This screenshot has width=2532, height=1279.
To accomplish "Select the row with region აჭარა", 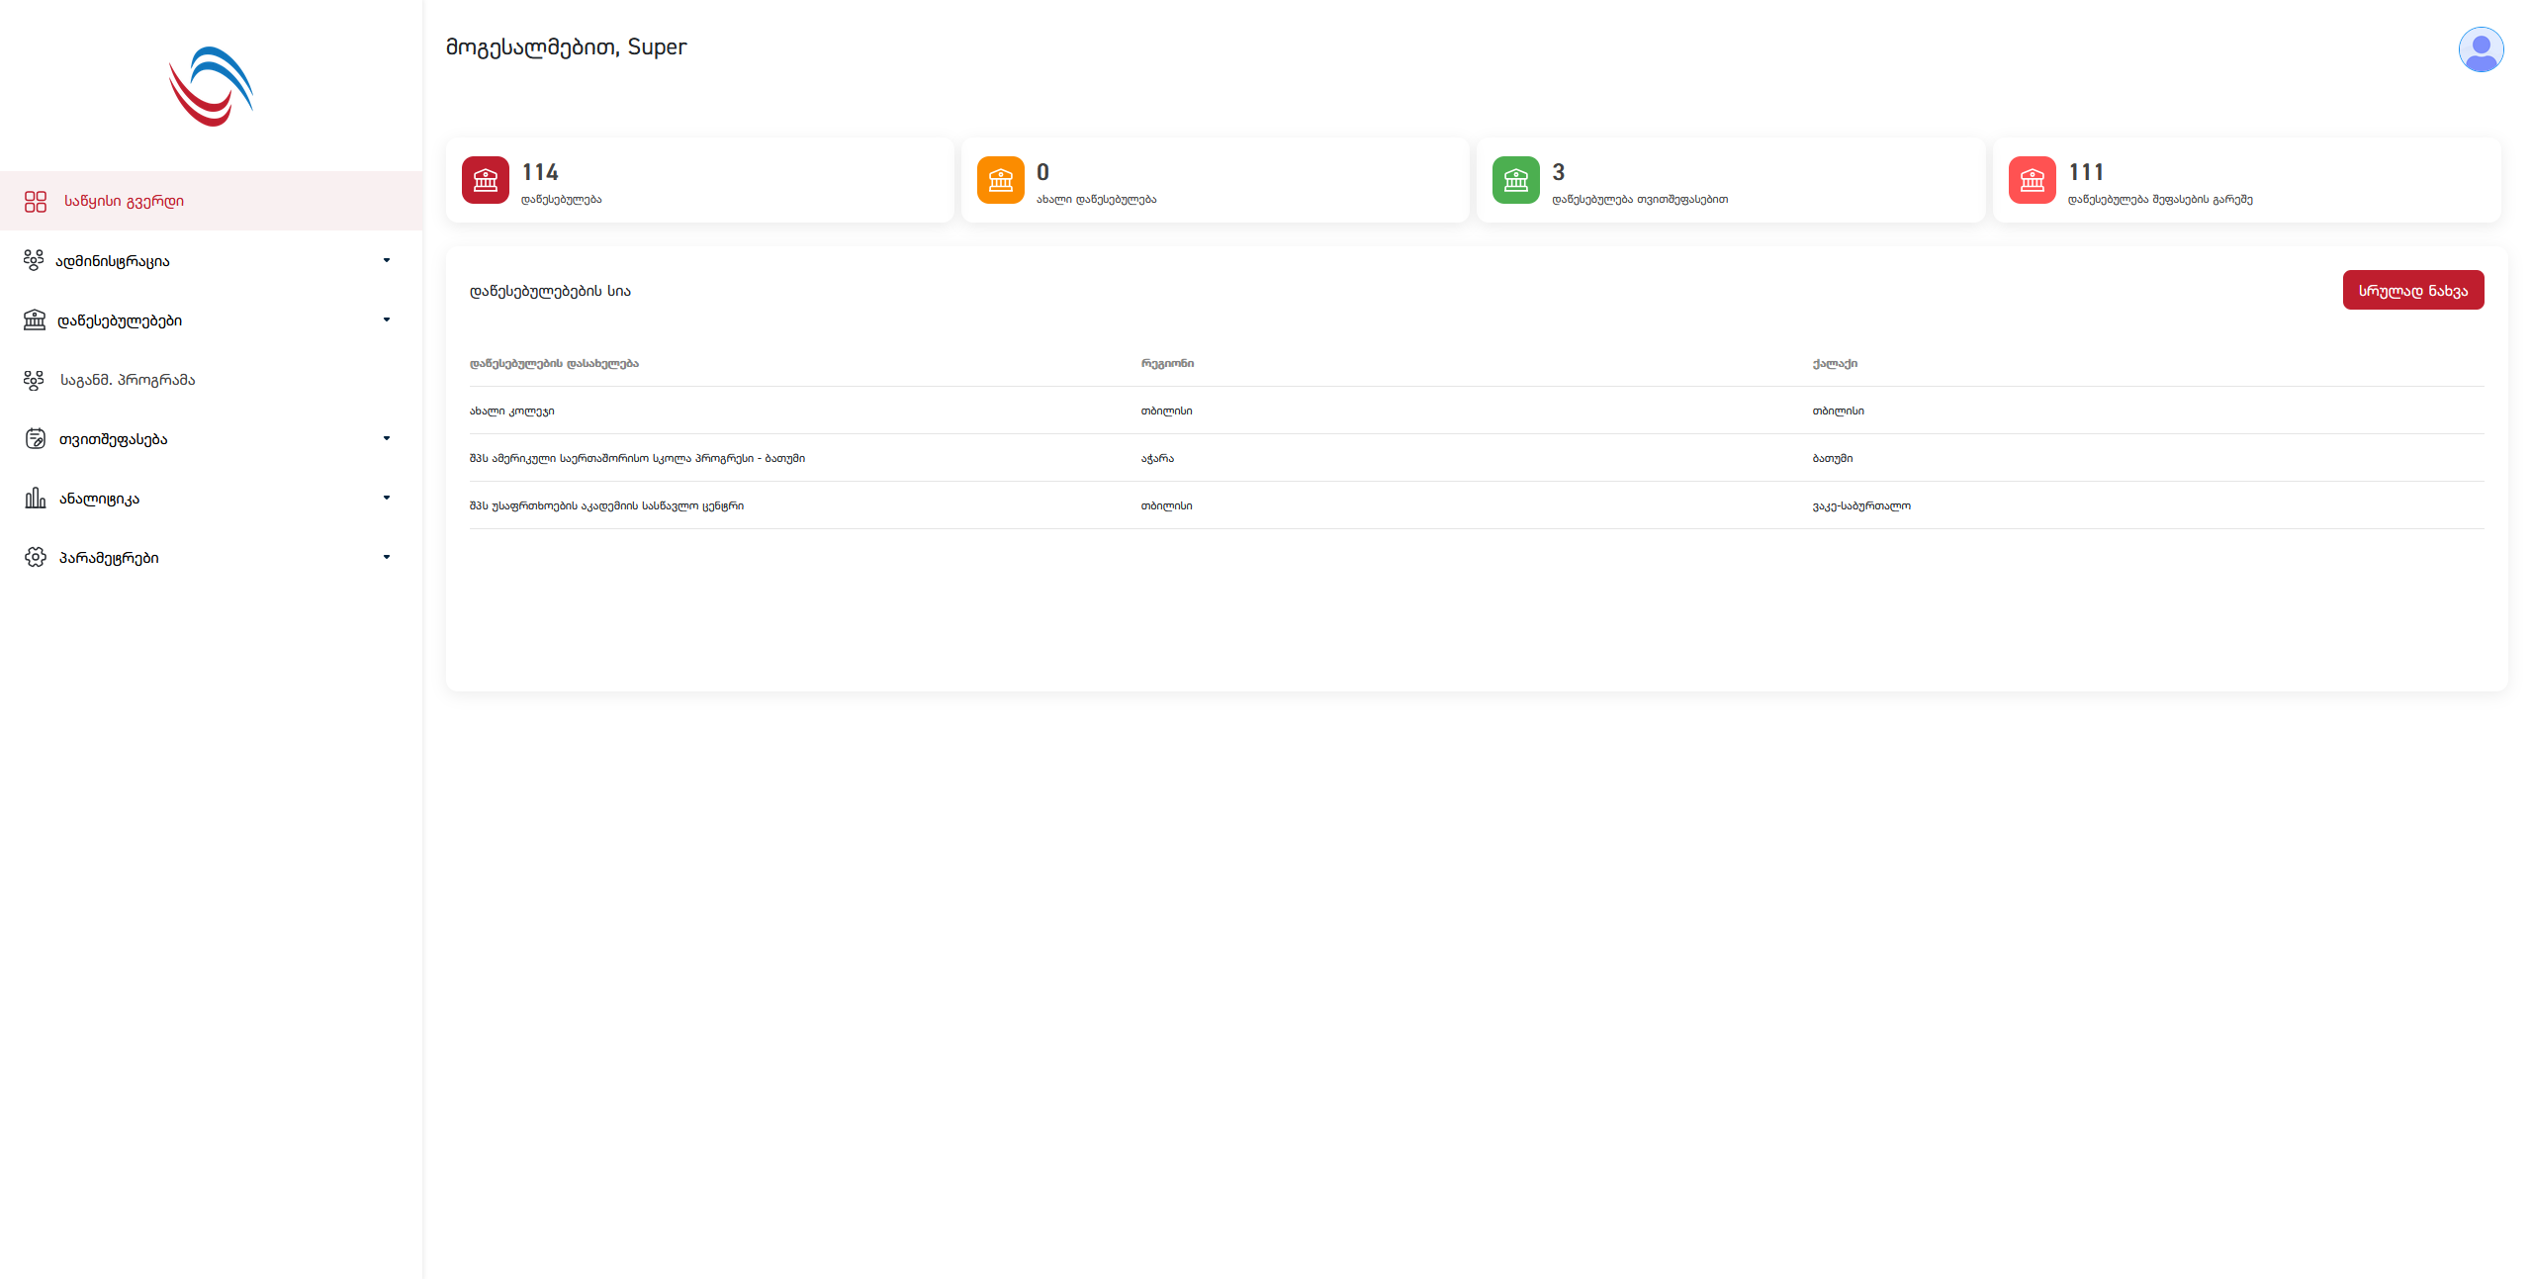I will click(1157, 458).
